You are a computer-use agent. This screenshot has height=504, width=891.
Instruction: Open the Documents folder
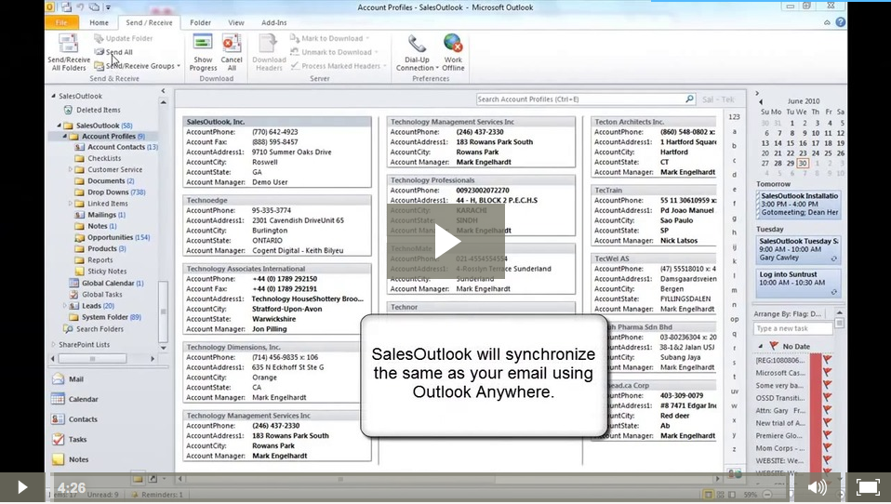point(106,180)
